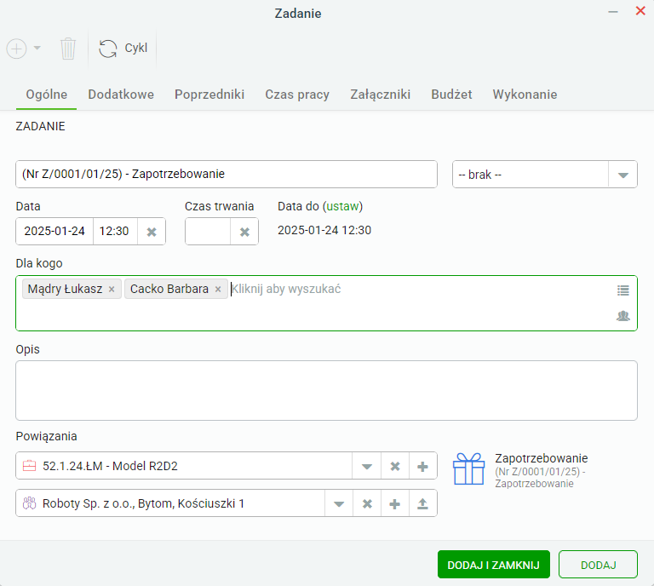The width and height of the screenshot is (654, 586).
Task: Open the arrow next to add icon
Action: click(x=37, y=48)
